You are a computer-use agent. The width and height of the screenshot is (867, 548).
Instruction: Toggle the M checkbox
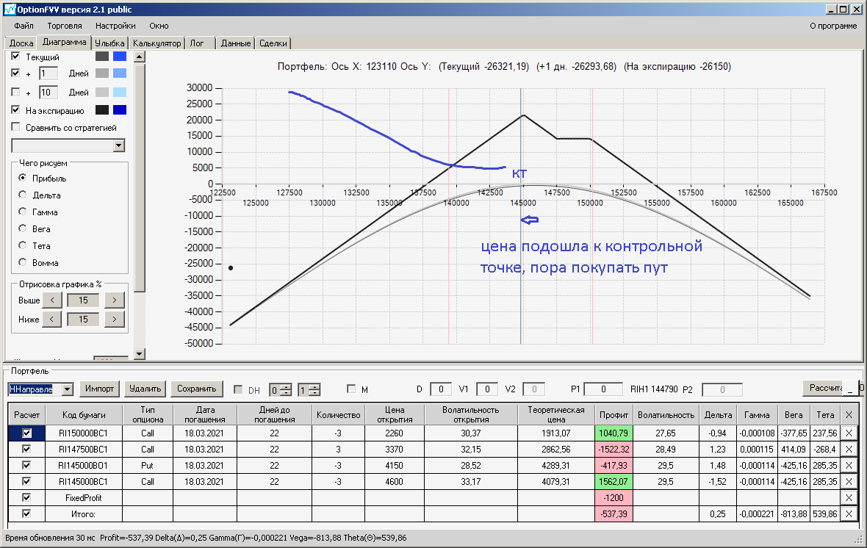351,389
